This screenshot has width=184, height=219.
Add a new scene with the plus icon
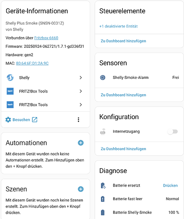click(81, 189)
